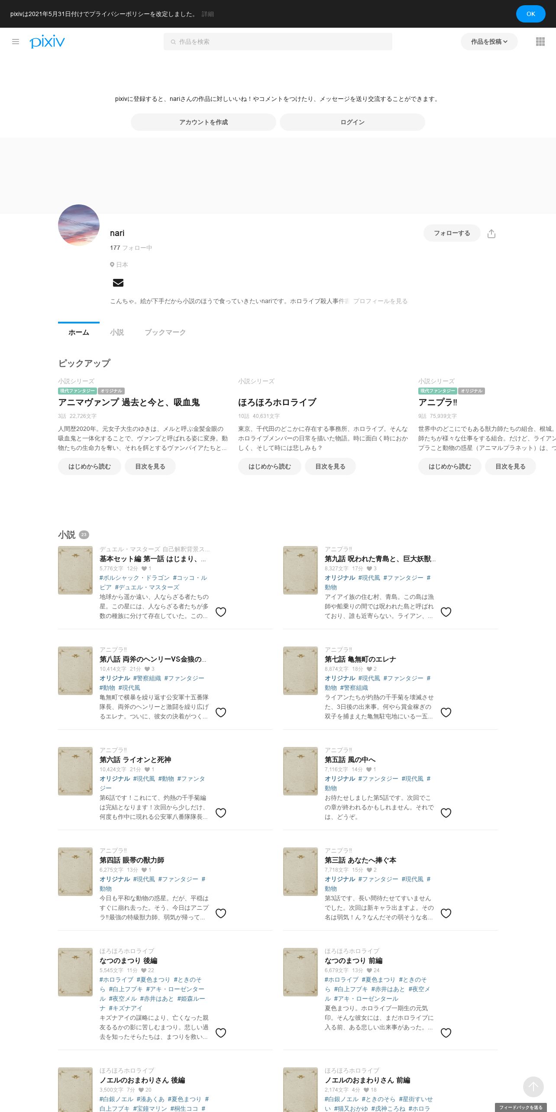Image resolution: width=556 pixels, height=1112 pixels.
Task: Like 第四話 眼帯の獣力師 with heart
Action: 221,913
